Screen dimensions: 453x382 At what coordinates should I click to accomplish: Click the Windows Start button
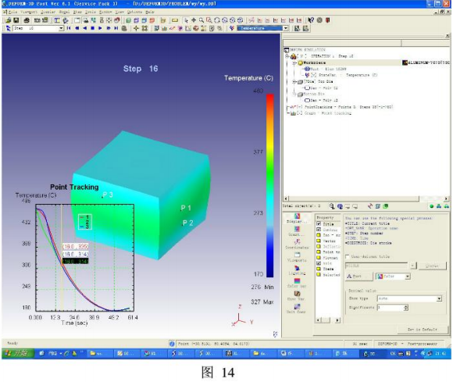coord(18,353)
